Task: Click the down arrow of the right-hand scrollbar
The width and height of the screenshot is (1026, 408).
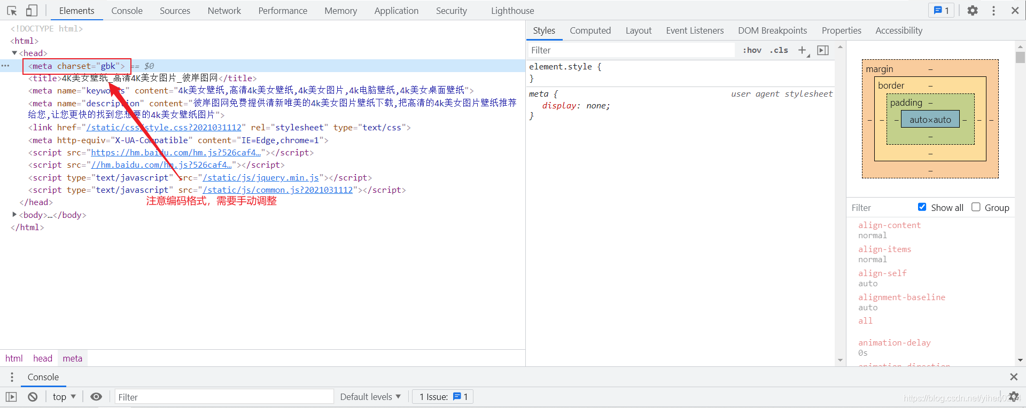Action: click(1021, 360)
